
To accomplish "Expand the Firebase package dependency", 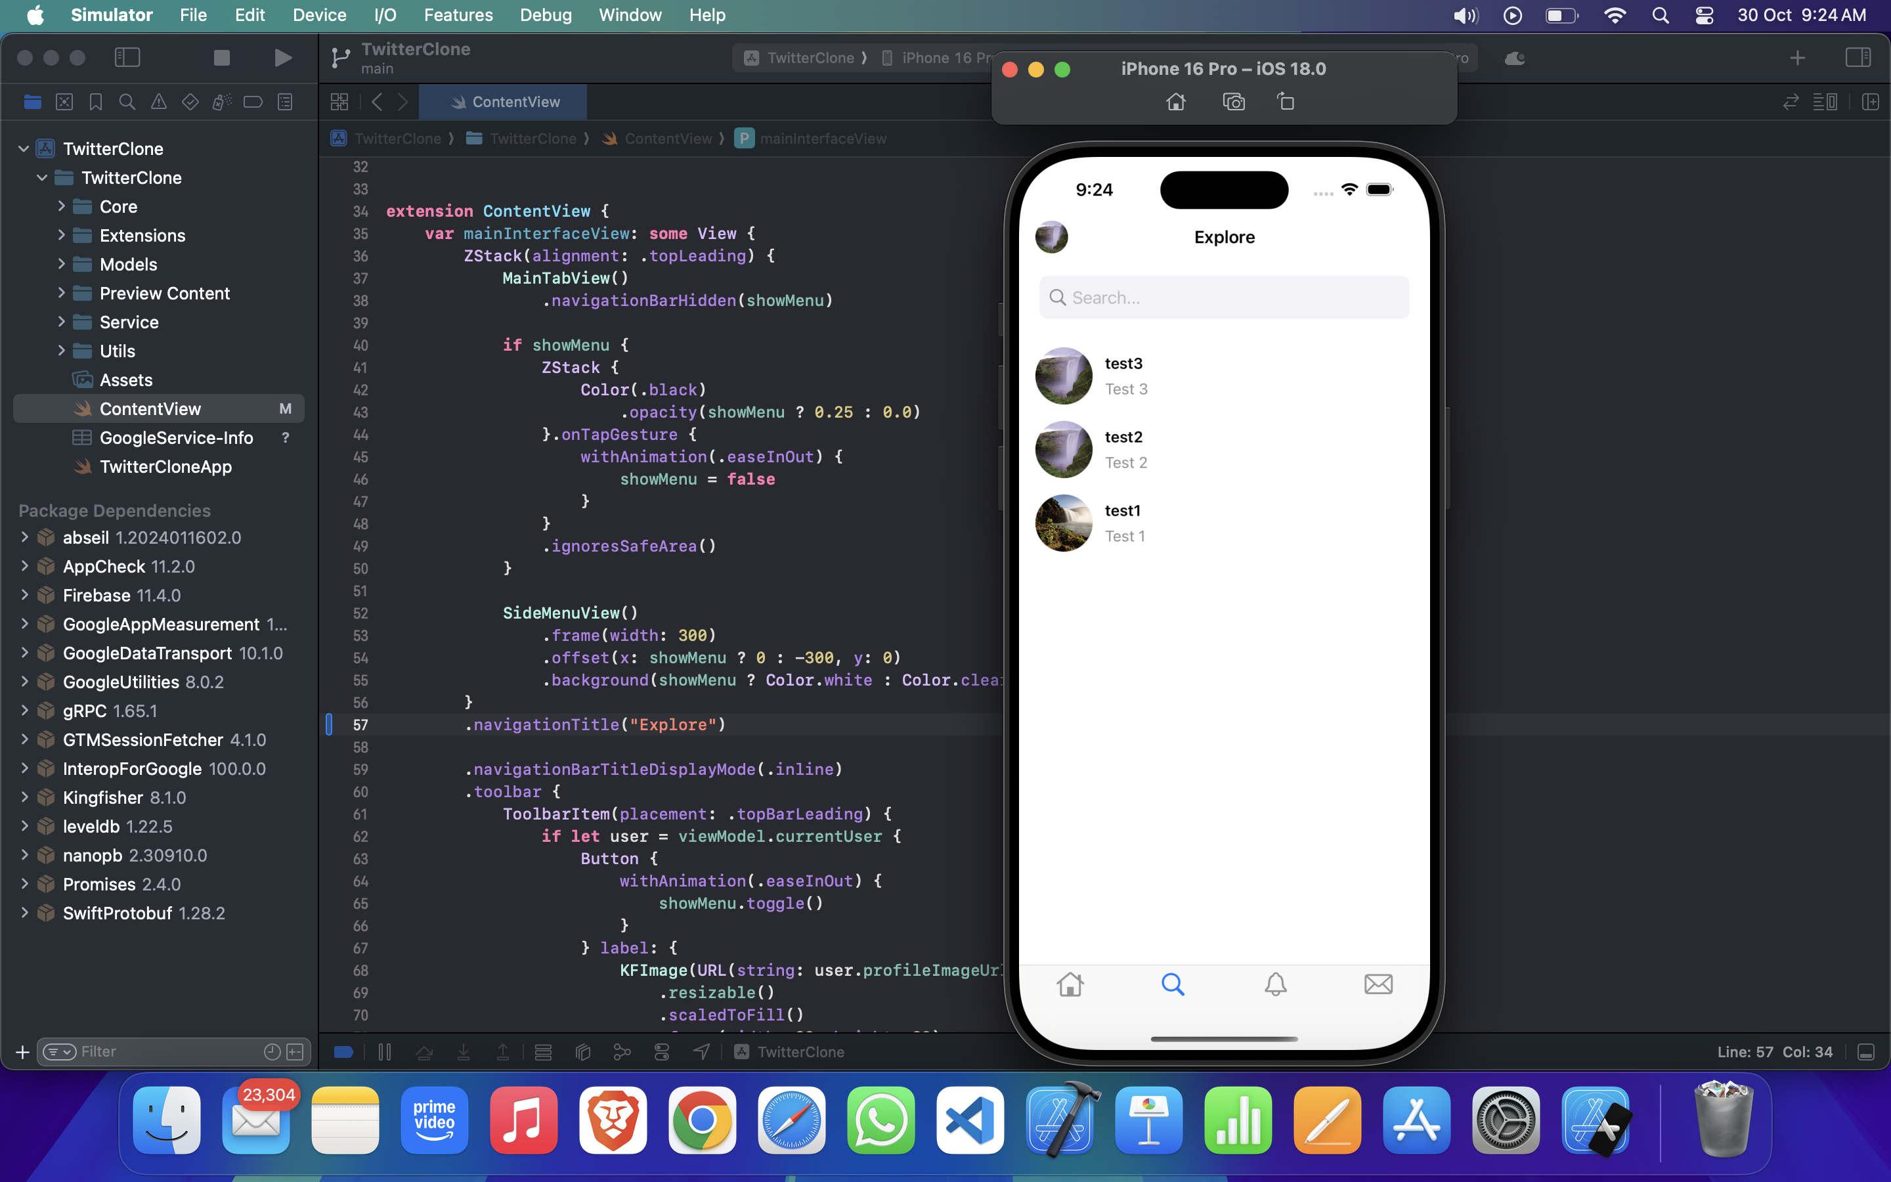I will click(x=24, y=595).
